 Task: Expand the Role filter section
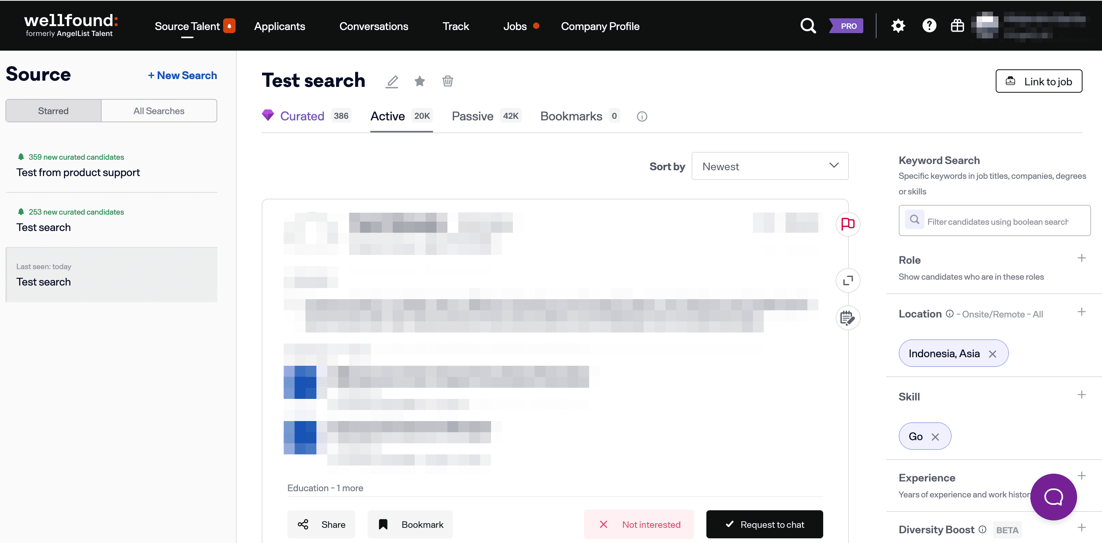pos(1081,258)
